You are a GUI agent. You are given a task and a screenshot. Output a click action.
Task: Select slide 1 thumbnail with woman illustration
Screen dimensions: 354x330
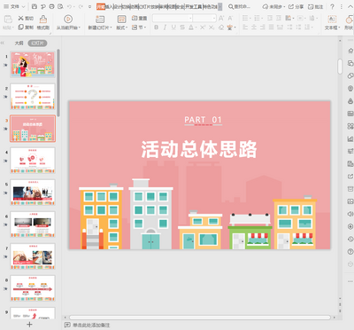click(33, 65)
